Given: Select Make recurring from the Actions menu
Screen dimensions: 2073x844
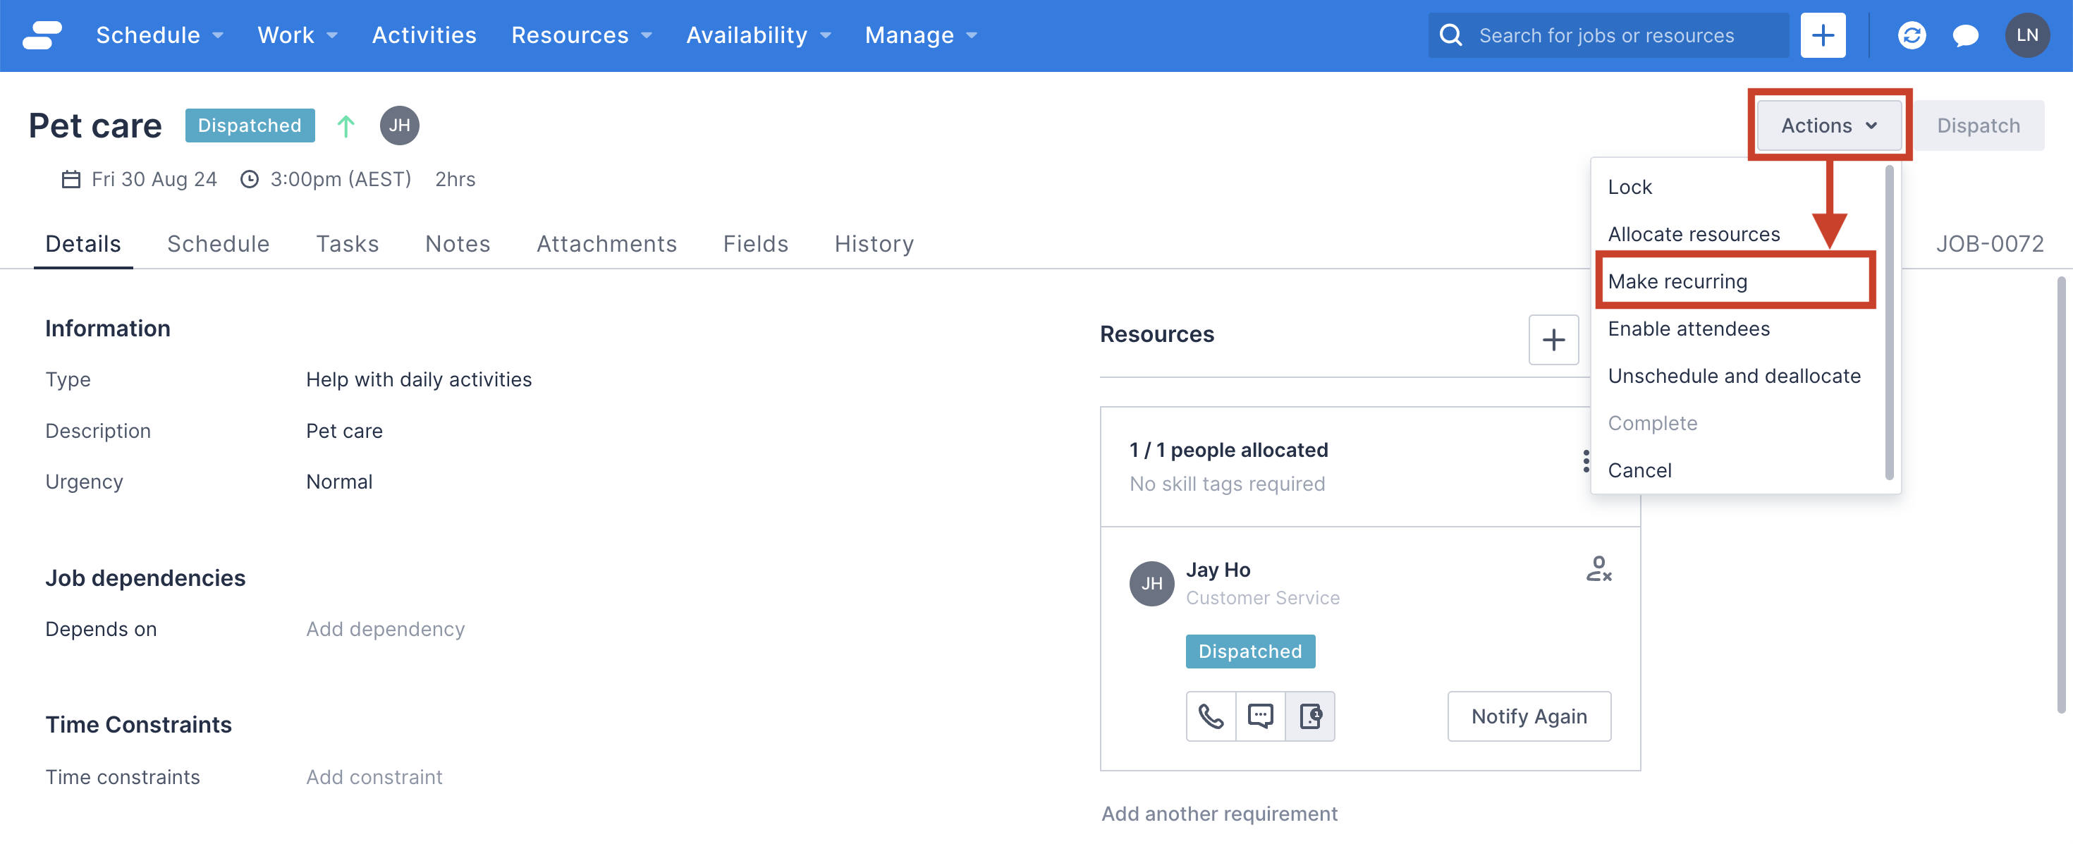Looking at the screenshot, I should click(x=1678, y=281).
